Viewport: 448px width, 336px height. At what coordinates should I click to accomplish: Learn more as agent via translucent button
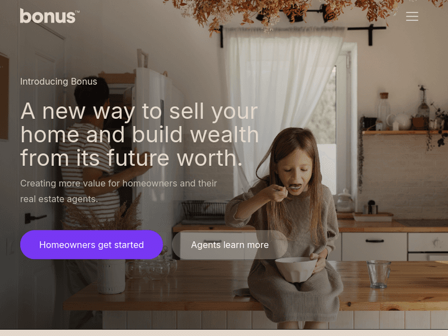[230, 245]
